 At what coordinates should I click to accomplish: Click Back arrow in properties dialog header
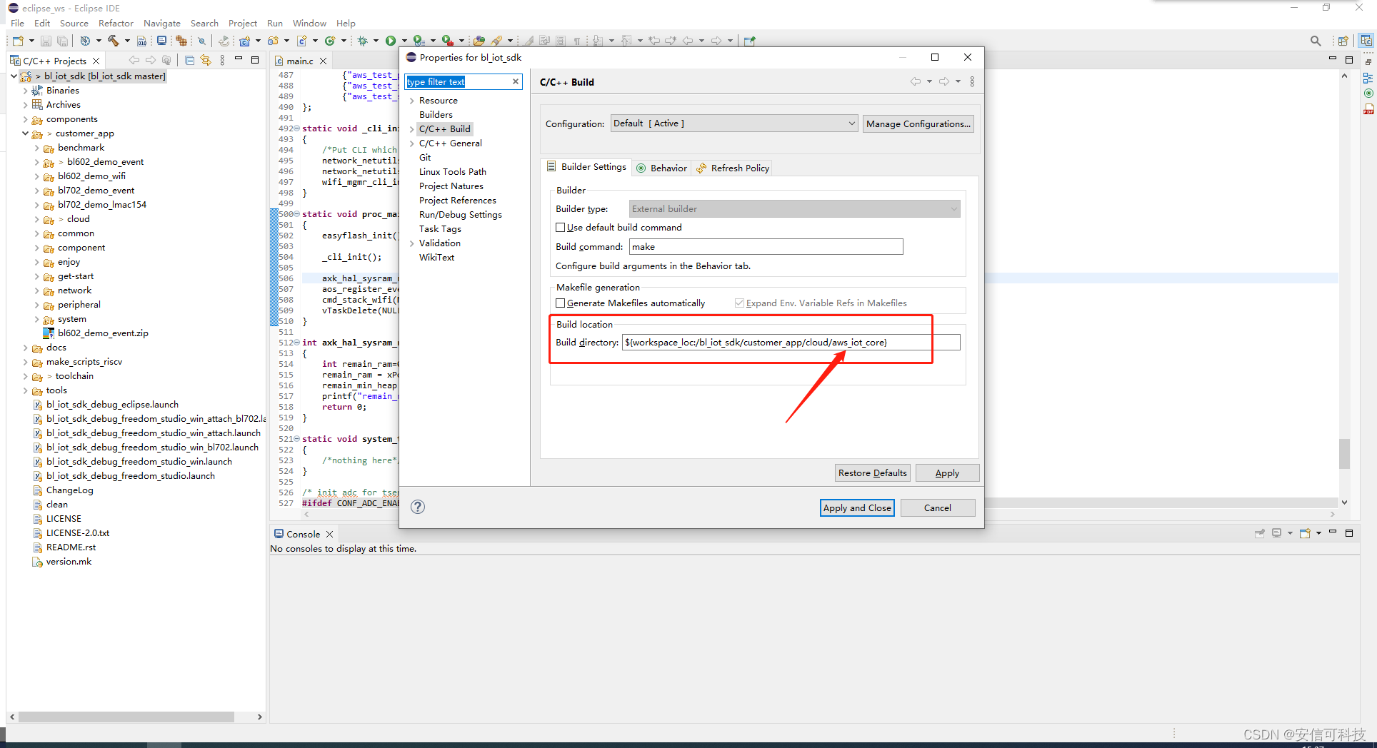click(x=915, y=82)
